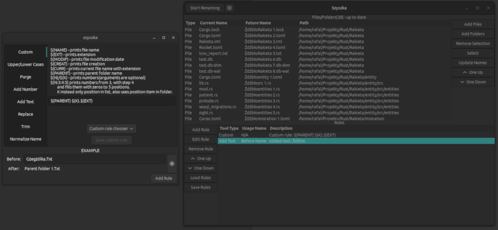
Task: Open the Custom rule chooser dropdown
Action: (x=111, y=129)
